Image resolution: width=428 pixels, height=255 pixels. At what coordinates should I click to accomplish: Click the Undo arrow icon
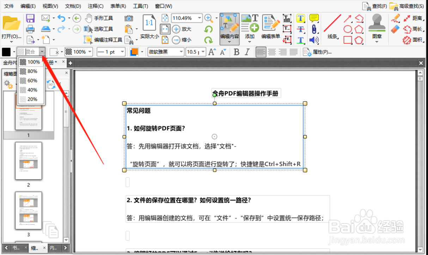[x=62, y=18]
